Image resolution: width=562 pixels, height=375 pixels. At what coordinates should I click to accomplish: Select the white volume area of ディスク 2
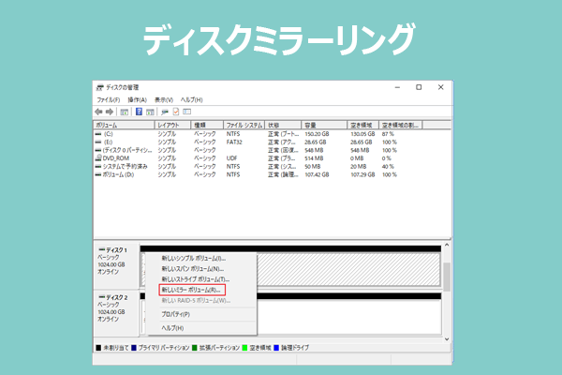tap(348, 317)
